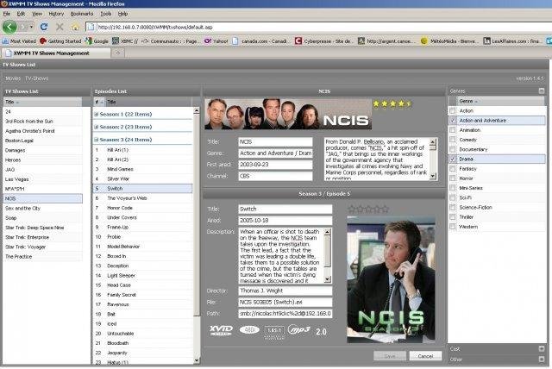Click the stop loading X icon

point(60,27)
